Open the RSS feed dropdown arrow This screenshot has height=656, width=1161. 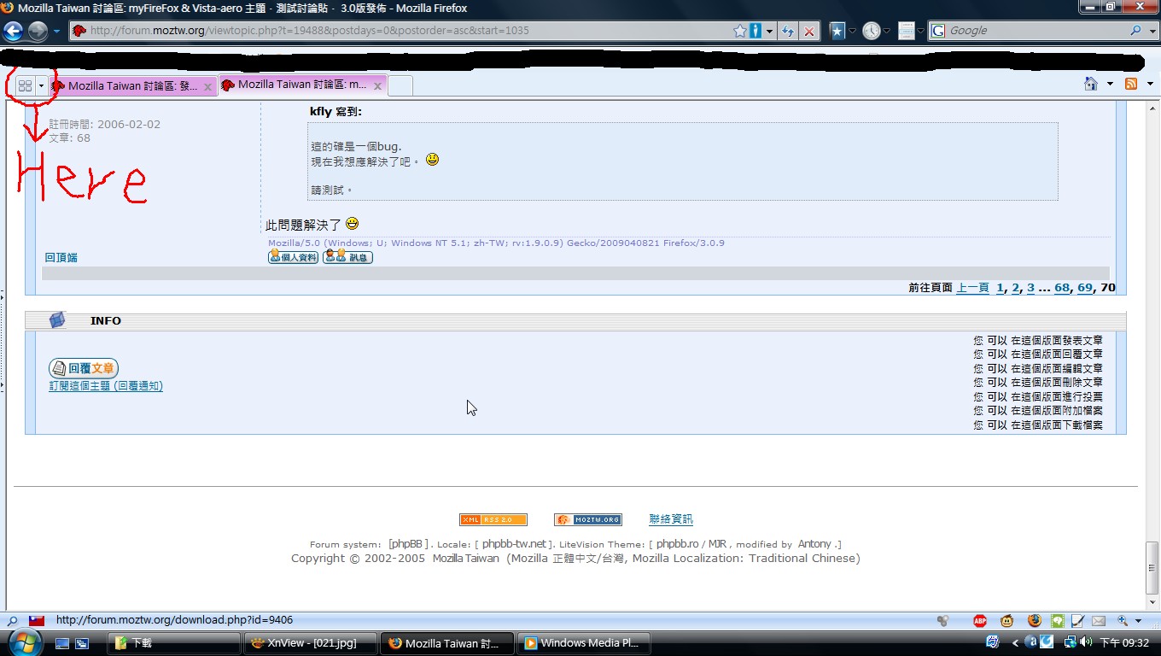click(1149, 84)
